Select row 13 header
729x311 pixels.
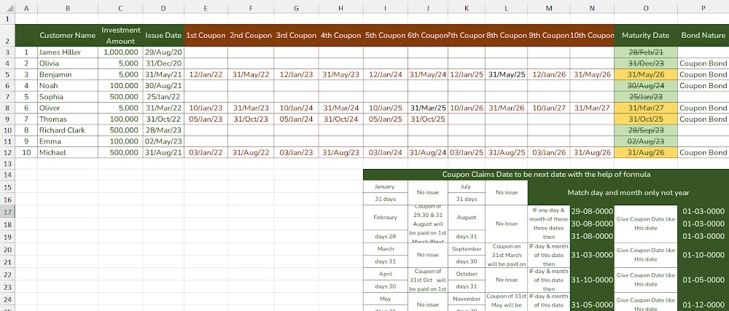click(x=7, y=163)
